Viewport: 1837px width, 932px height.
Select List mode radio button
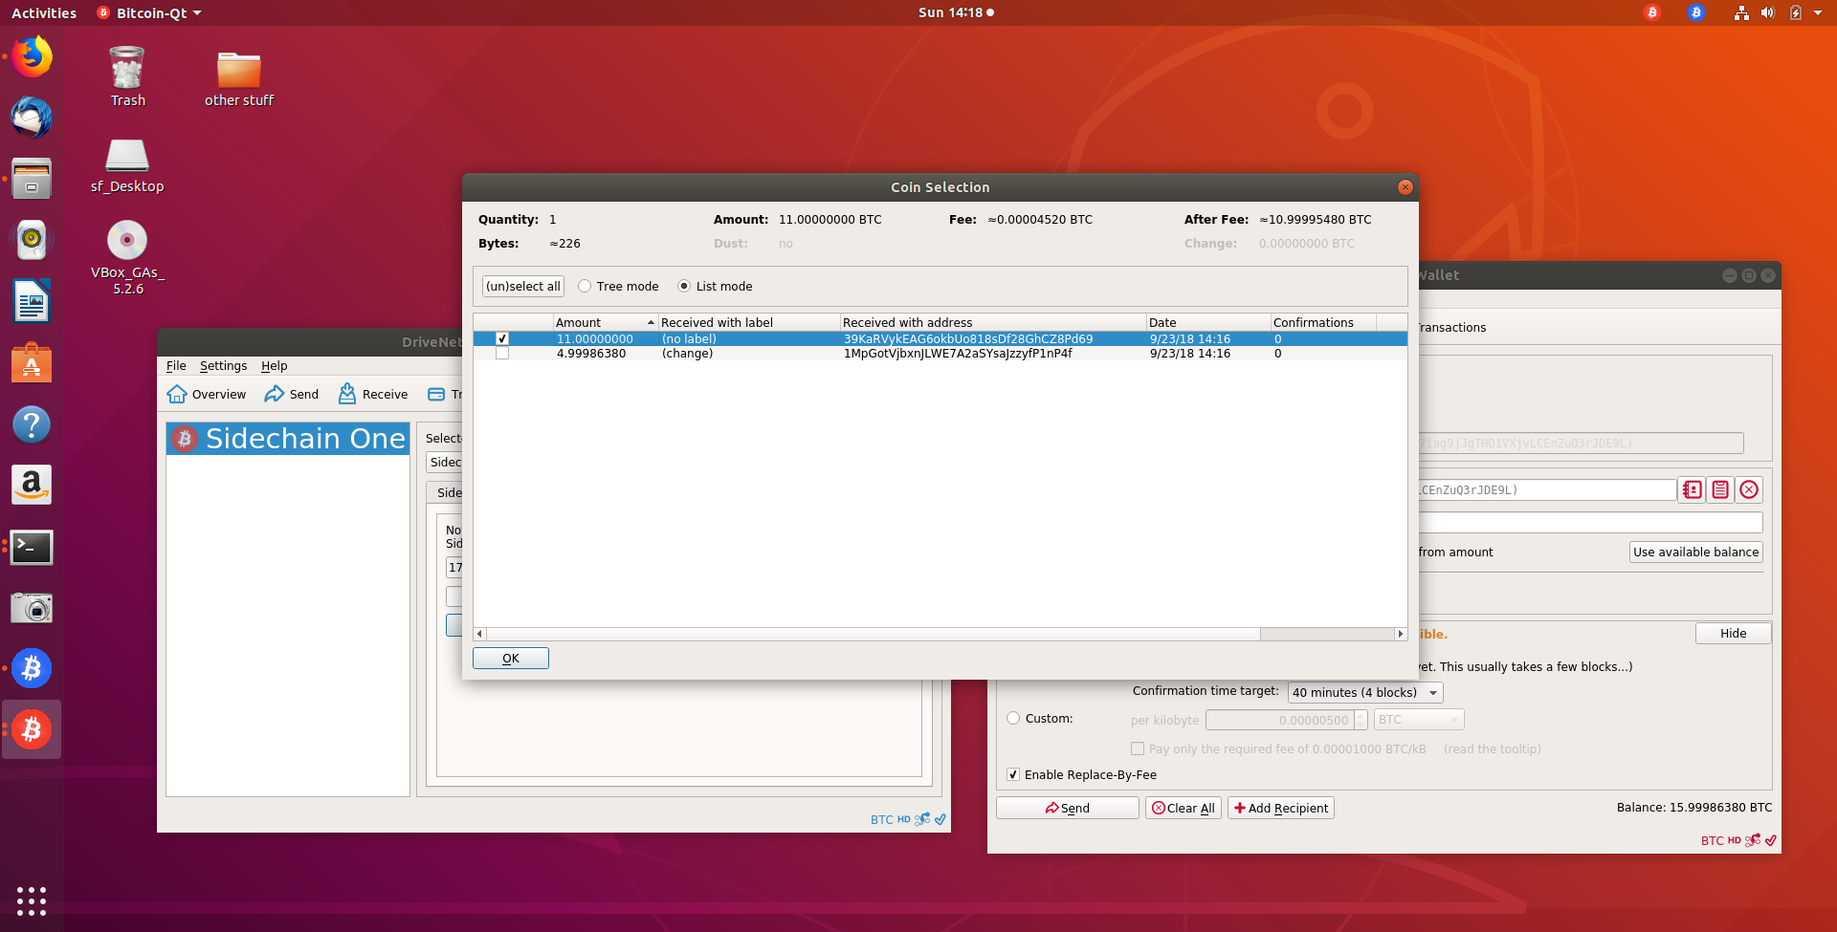click(715, 286)
